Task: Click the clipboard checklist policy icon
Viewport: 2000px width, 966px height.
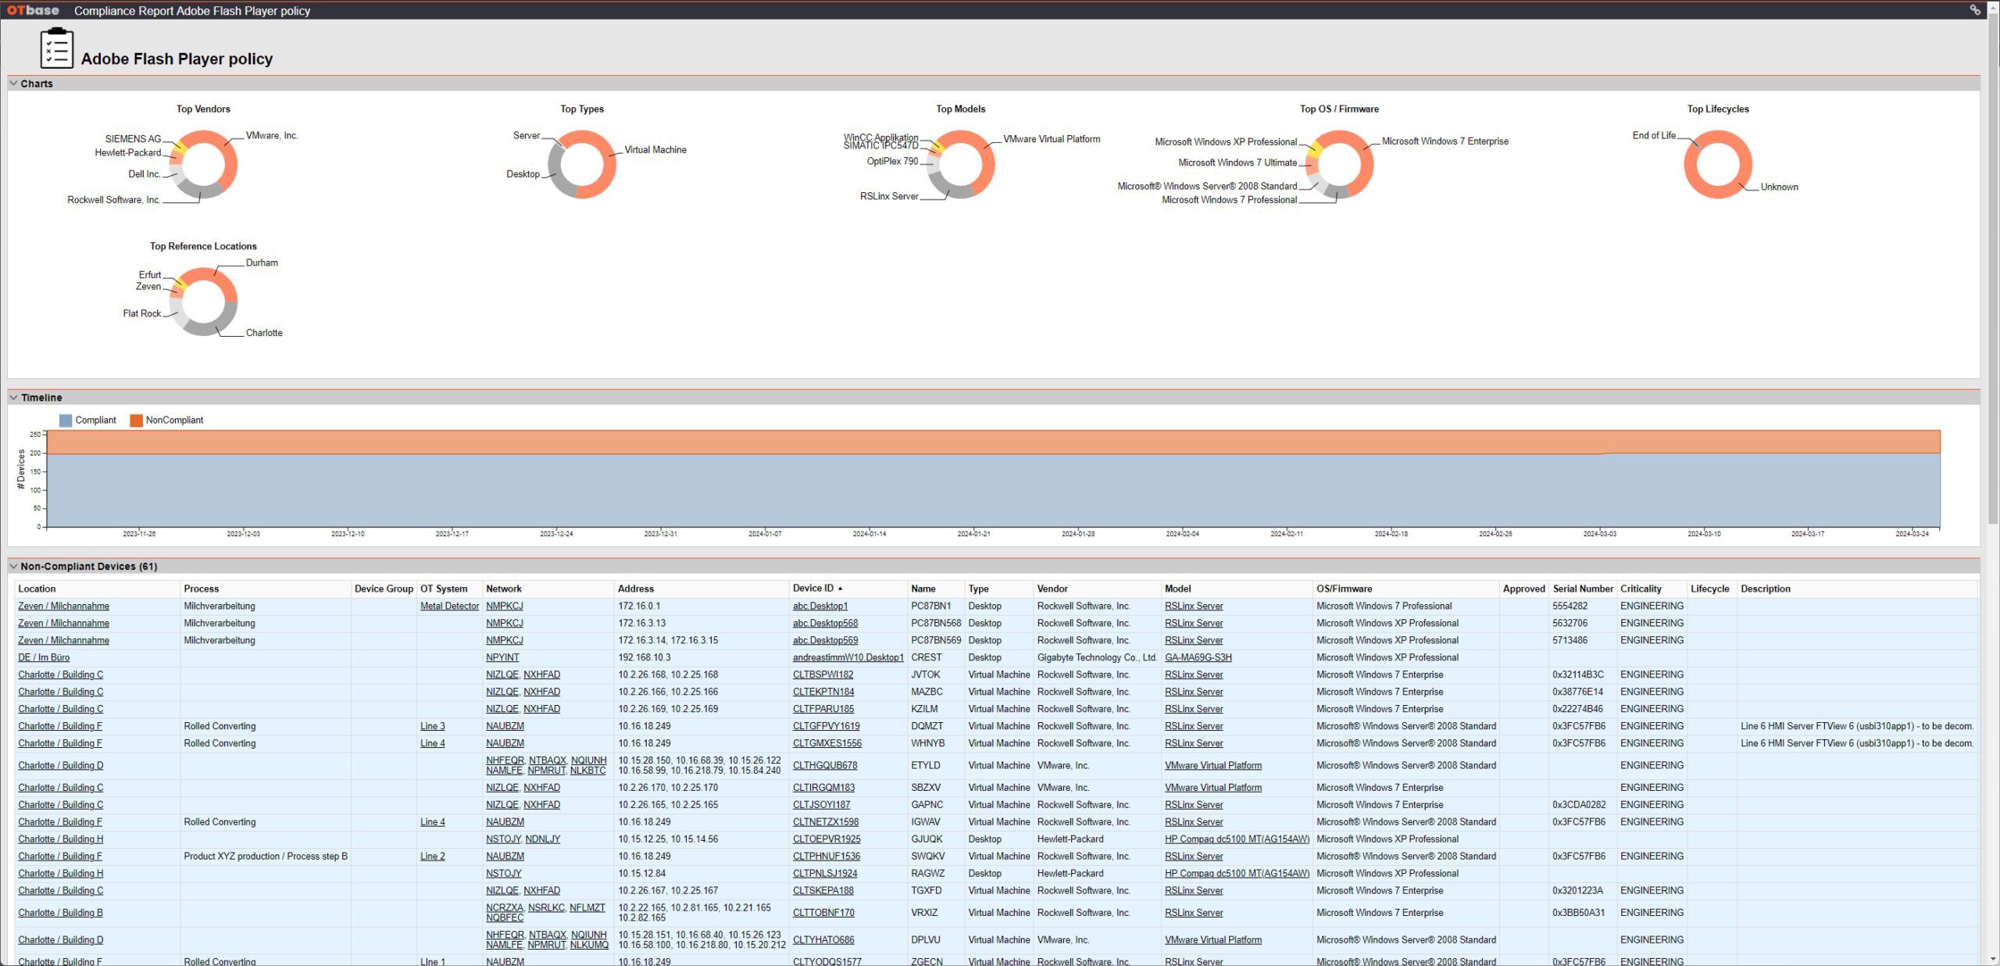Action: (x=56, y=48)
